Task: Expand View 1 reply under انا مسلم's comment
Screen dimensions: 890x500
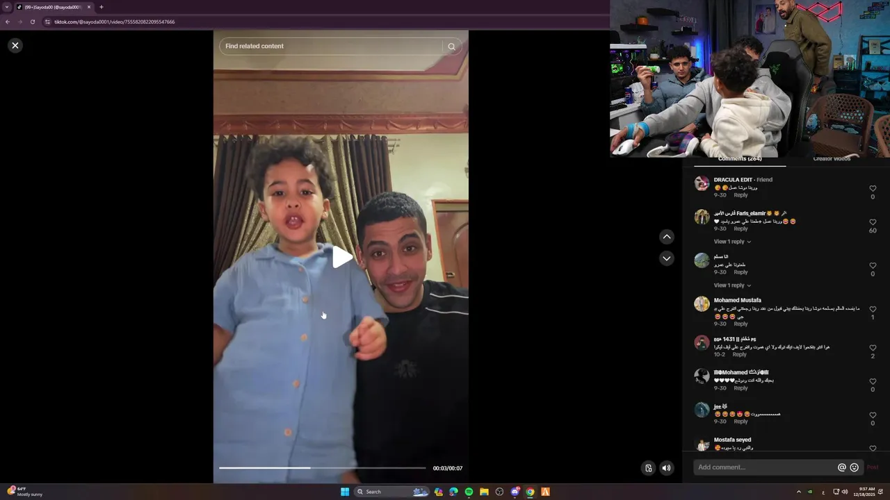Action: click(x=732, y=285)
